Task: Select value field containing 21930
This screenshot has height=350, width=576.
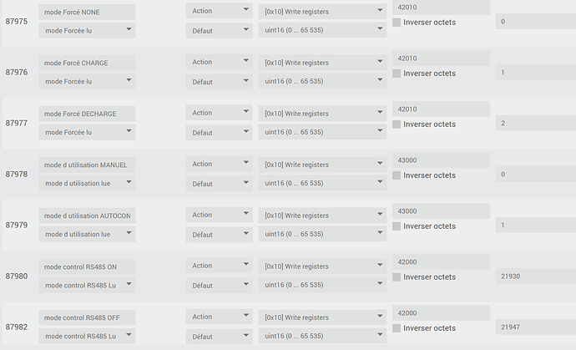Action: 534,276
